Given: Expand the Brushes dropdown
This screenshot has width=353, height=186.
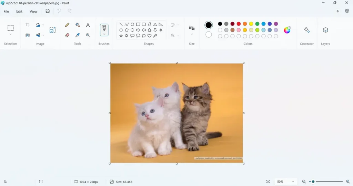Looking at the screenshot, I should (104, 34).
